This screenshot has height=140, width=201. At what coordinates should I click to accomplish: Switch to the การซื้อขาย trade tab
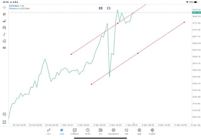coord(74,132)
